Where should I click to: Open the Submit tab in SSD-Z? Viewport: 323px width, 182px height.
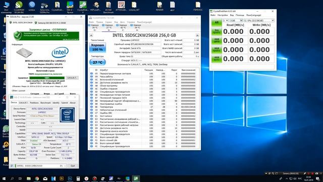(x=65, y=103)
